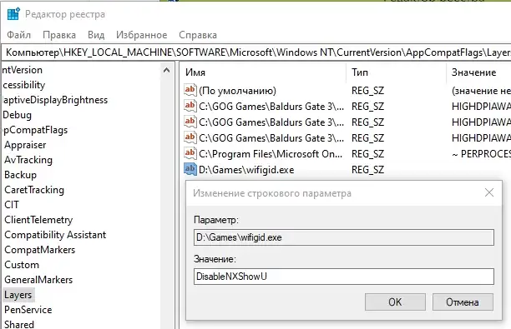The height and width of the screenshot is (329, 511).
Task: Click the tree scrollbar up arrow
Action: (166, 70)
